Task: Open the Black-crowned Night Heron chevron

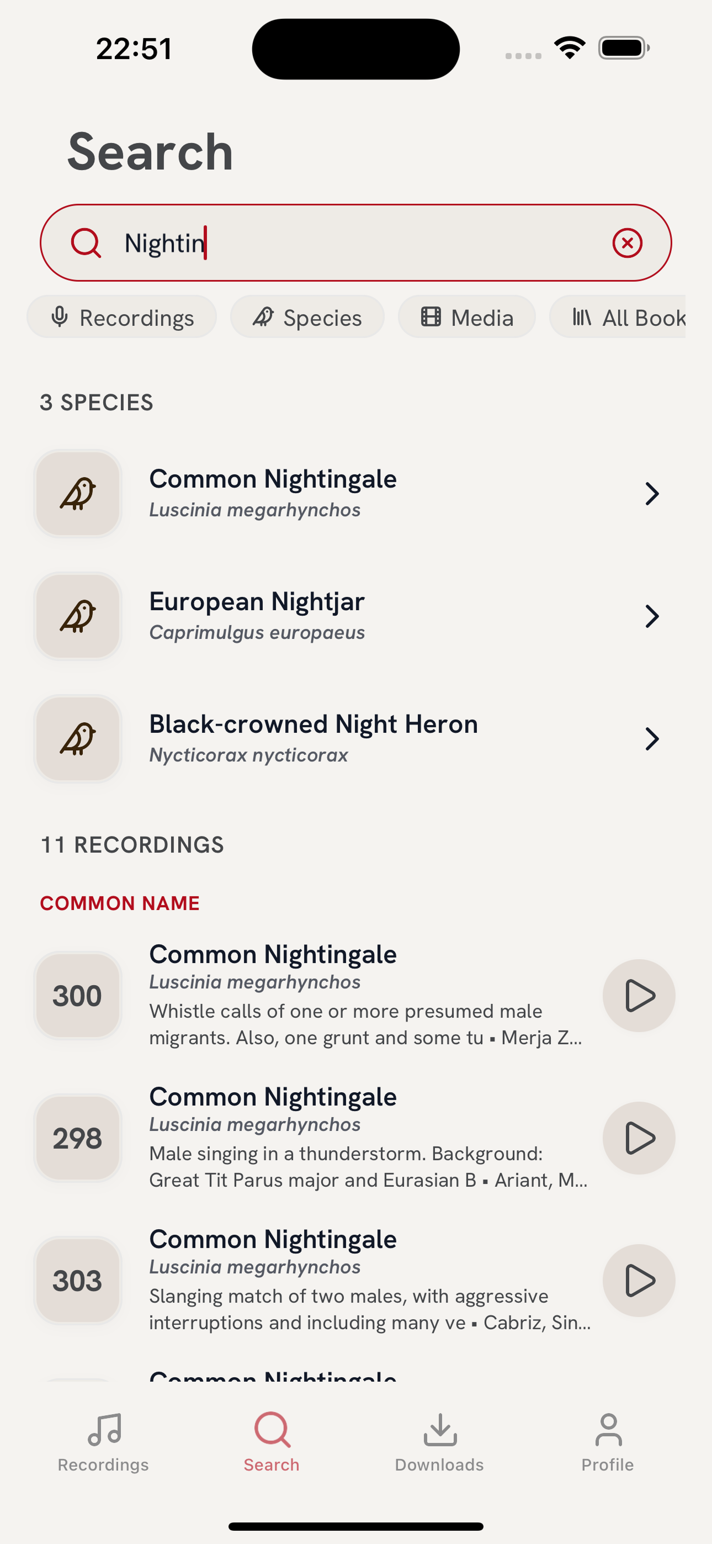Action: pos(651,739)
